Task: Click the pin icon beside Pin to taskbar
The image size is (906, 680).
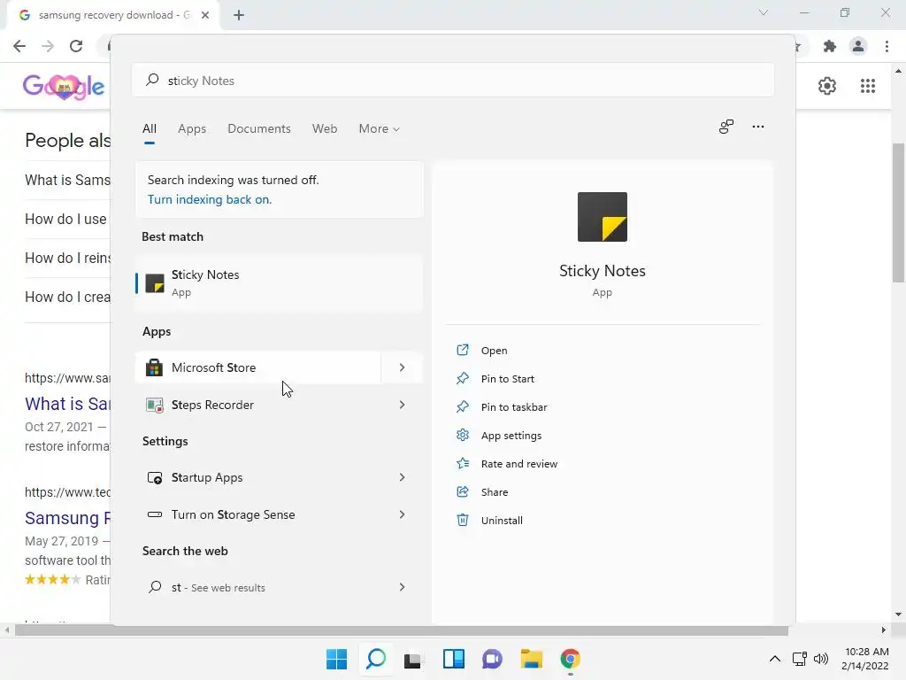Action: pos(462,406)
